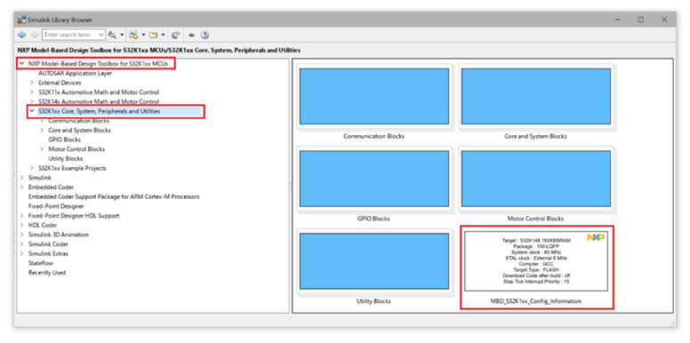Image resolution: width=690 pixels, height=343 pixels.
Task: Click the refresh library browser icon
Action: tap(175, 35)
